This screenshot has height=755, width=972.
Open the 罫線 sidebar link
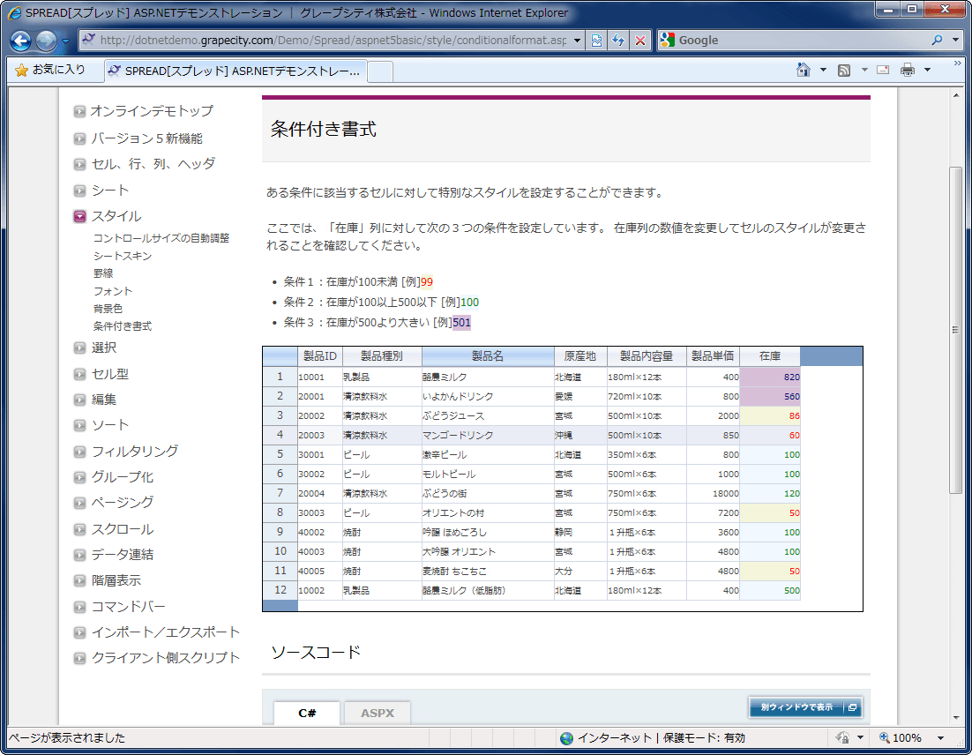(103, 273)
